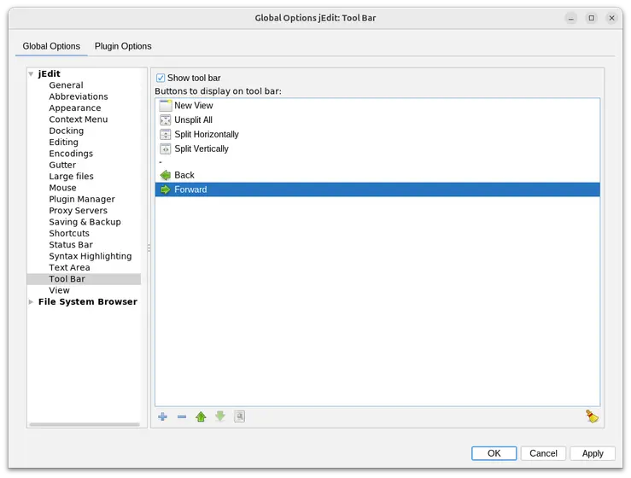This screenshot has height=478, width=631.
Task: Expand the File System Browser node
Action: click(x=32, y=302)
